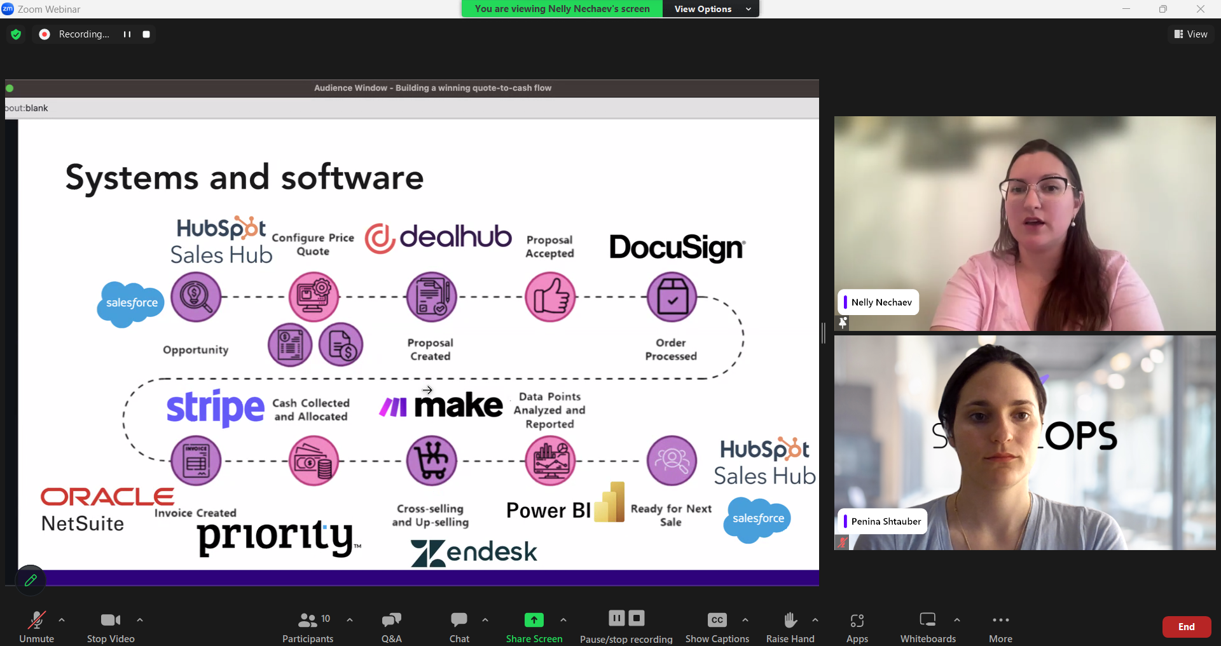Screen dimensions: 1221x646
Task: Click the Data Points analytics icon
Action: 550,461
